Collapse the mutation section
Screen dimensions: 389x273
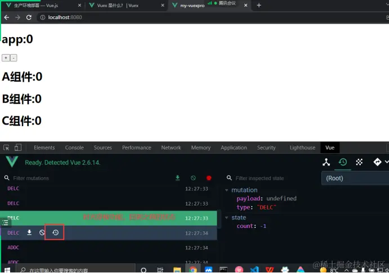[226, 190]
